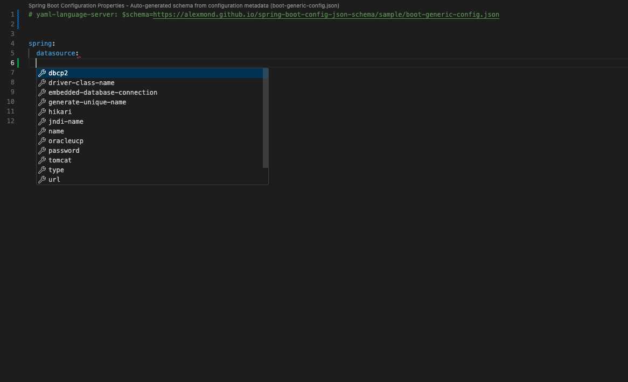This screenshot has width=628, height=382.
Task: Click the wrench icon beside tomcat
Action: 42,160
